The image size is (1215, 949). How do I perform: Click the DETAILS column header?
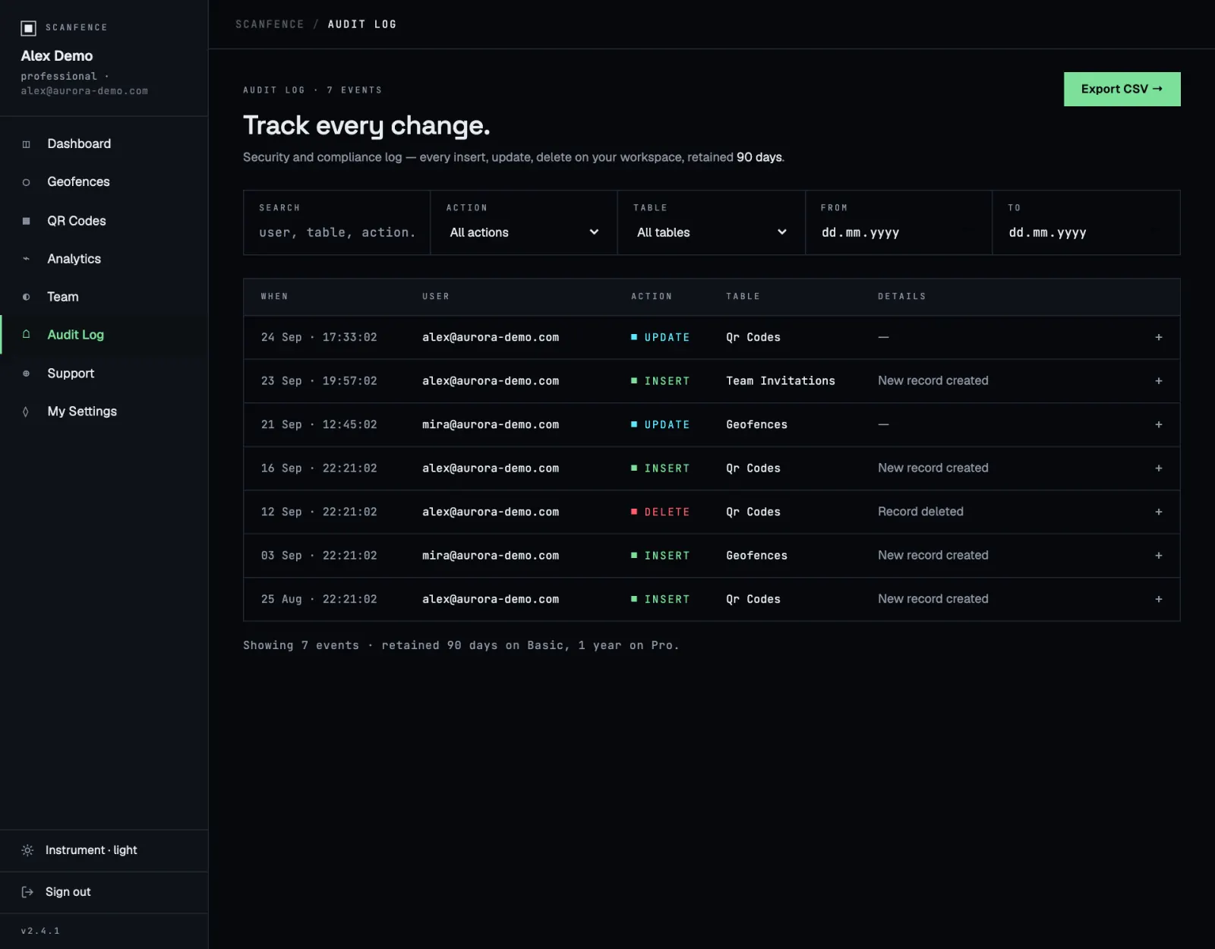tap(902, 297)
